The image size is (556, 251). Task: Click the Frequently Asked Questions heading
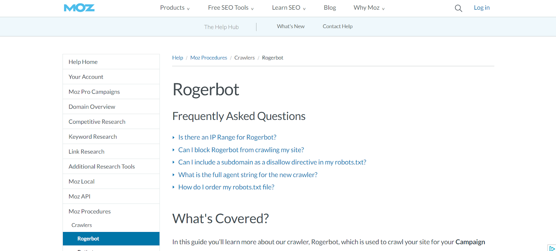pos(239,116)
